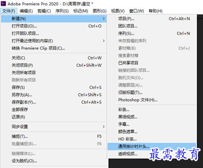Choose 全部保存 entry

pos(54,110)
